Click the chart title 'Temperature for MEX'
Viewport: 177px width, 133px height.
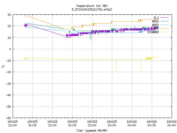click(x=92, y=6)
